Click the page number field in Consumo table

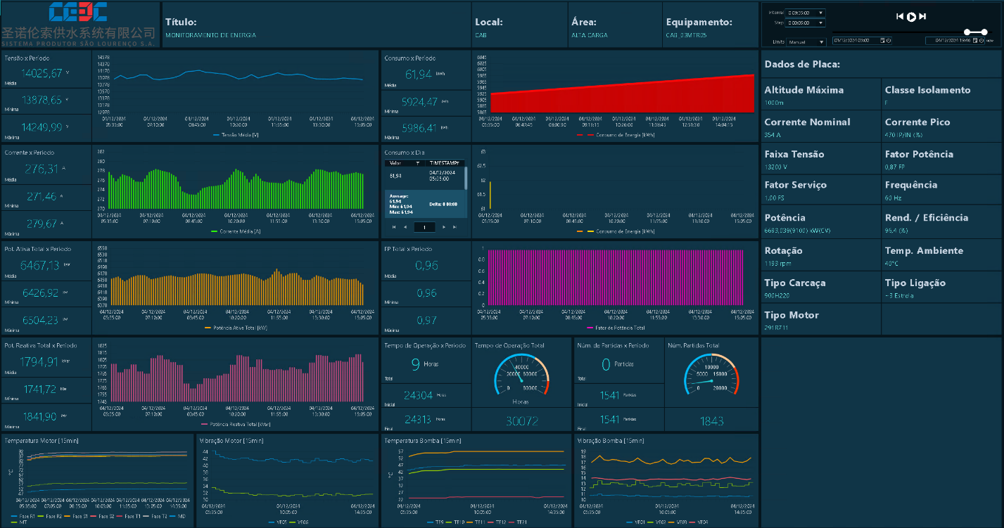[425, 227]
